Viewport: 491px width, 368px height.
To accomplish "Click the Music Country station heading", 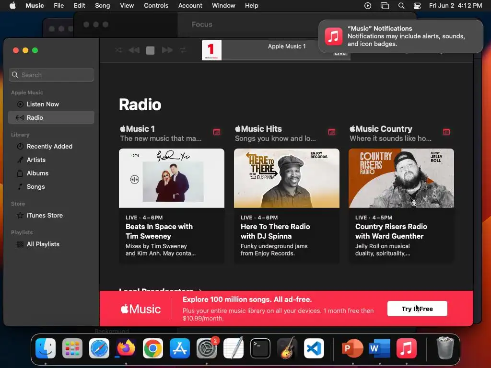I will tap(381, 129).
